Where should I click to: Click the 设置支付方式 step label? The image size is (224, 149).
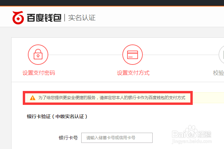[133, 73]
